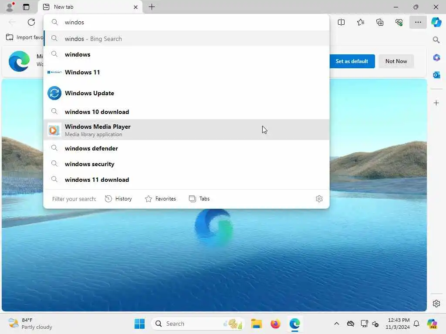Screen dimensions: 446x334
Task: Filter search by Favorites
Action: coord(160,198)
